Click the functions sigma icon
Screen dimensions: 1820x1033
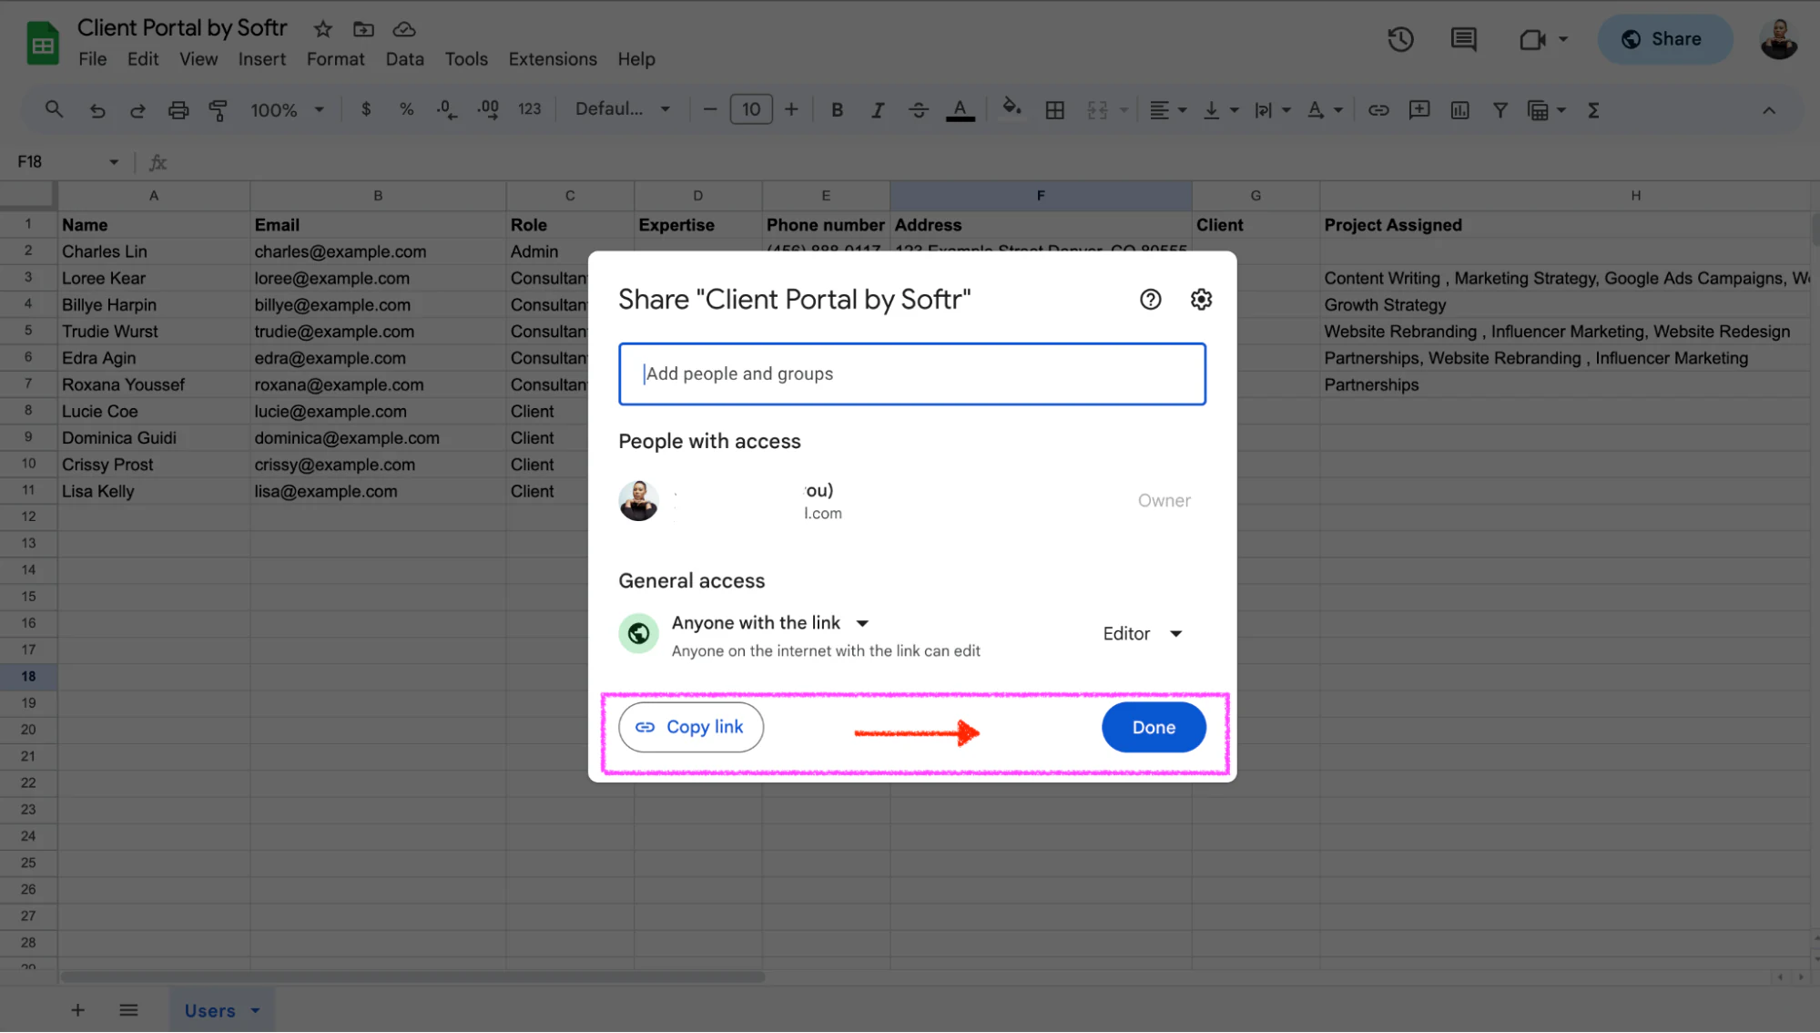pos(1592,110)
